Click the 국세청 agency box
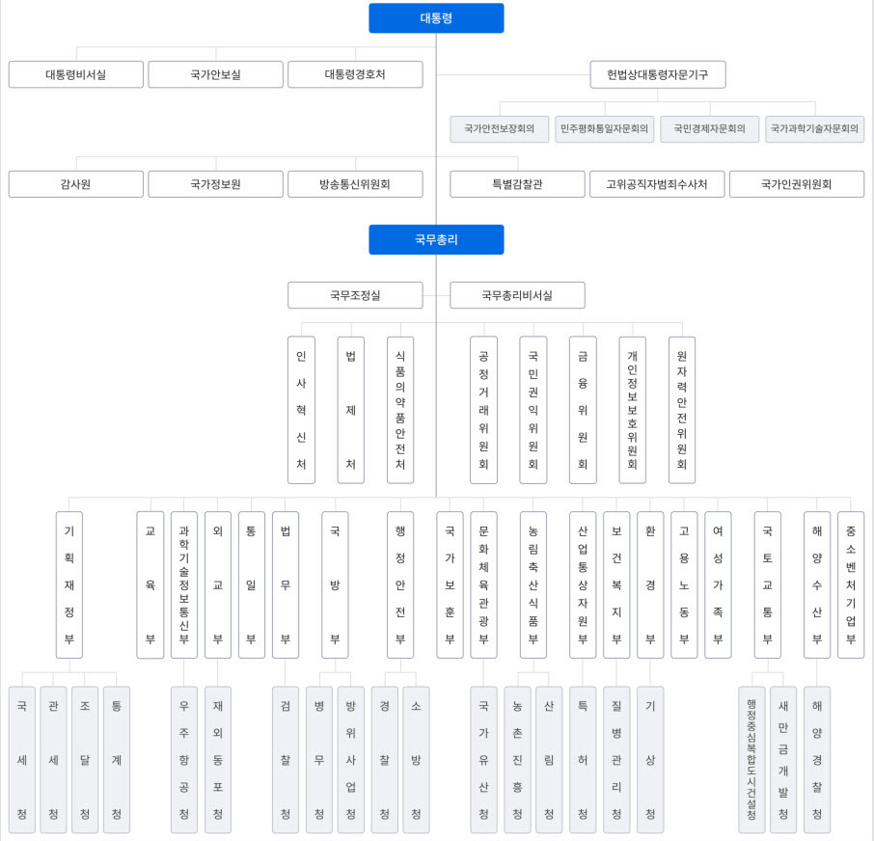The width and height of the screenshot is (874, 841). (22, 760)
